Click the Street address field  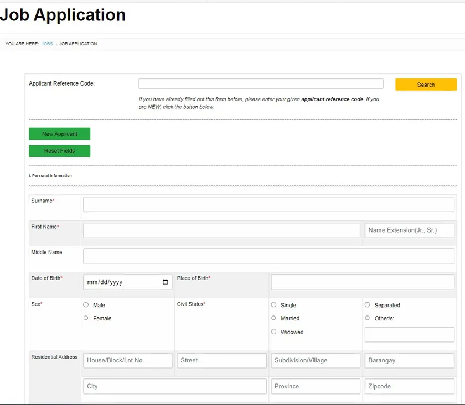click(222, 361)
